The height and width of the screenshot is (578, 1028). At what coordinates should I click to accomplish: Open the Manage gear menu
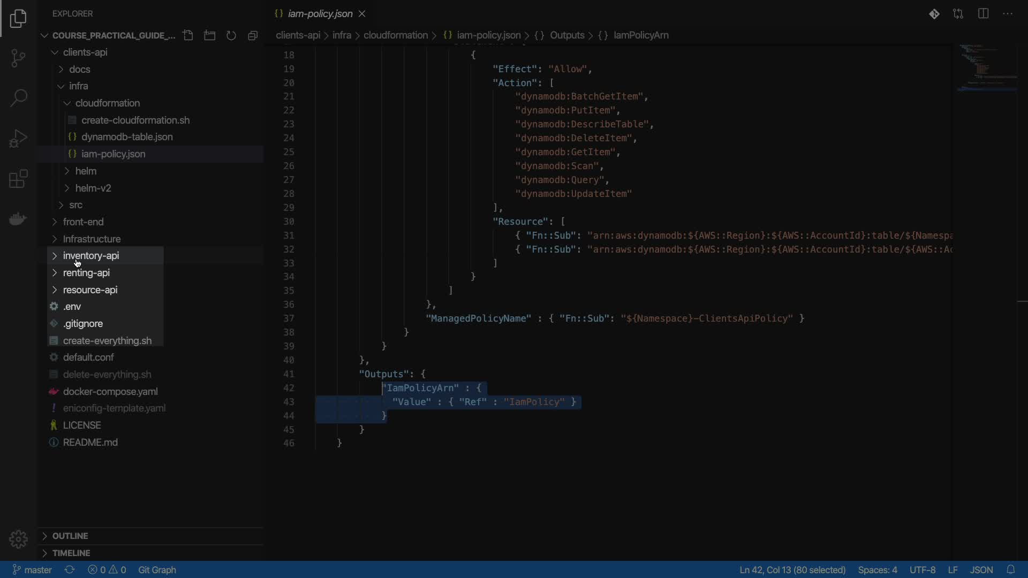18,539
